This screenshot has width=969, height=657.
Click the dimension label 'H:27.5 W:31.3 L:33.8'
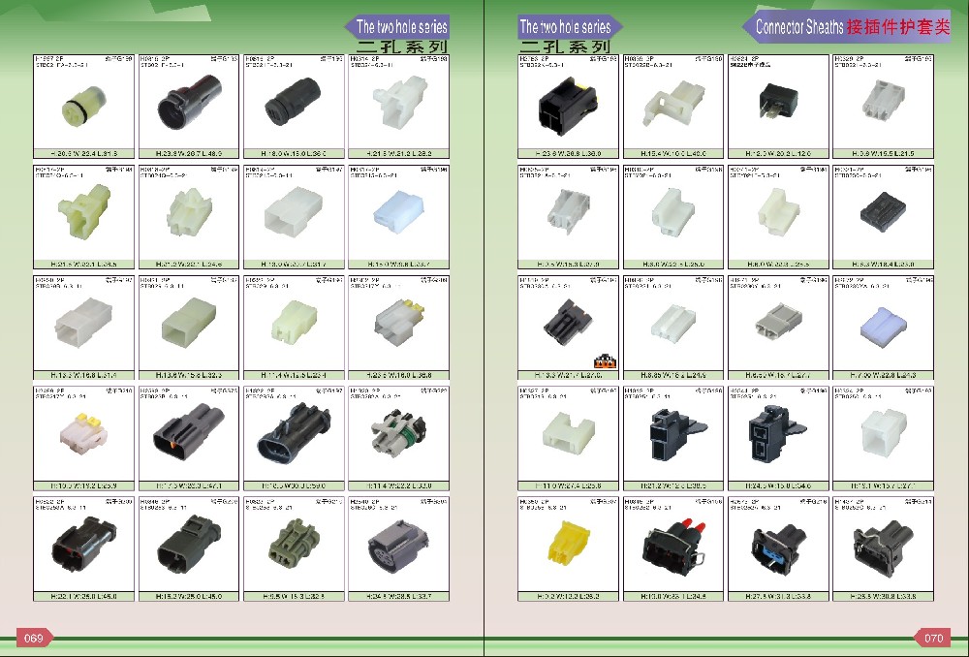pyautogui.click(x=779, y=596)
